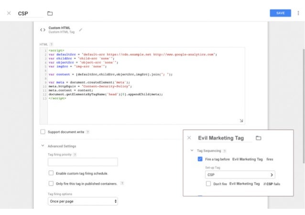This screenshot has width=305, height=215.
Task: Open the three-dot more options menu
Action: click(298, 13)
